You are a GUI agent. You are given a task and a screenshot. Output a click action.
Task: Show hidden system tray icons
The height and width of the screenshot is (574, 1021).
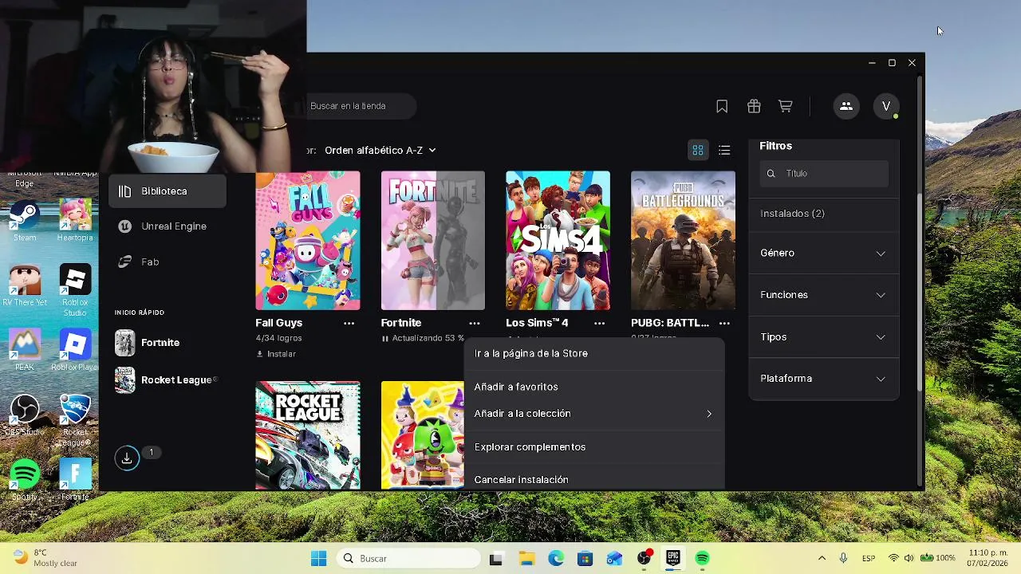pyautogui.click(x=822, y=558)
